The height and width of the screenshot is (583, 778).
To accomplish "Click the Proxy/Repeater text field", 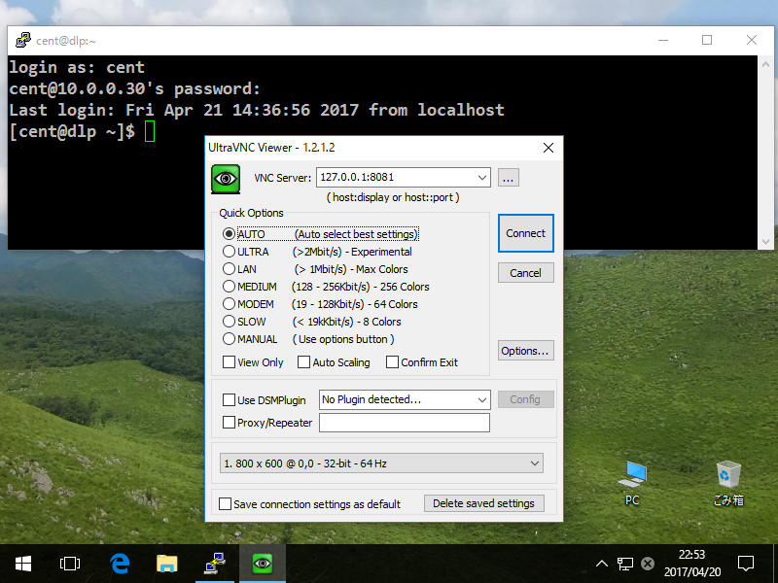I will click(x=405, y=423).
